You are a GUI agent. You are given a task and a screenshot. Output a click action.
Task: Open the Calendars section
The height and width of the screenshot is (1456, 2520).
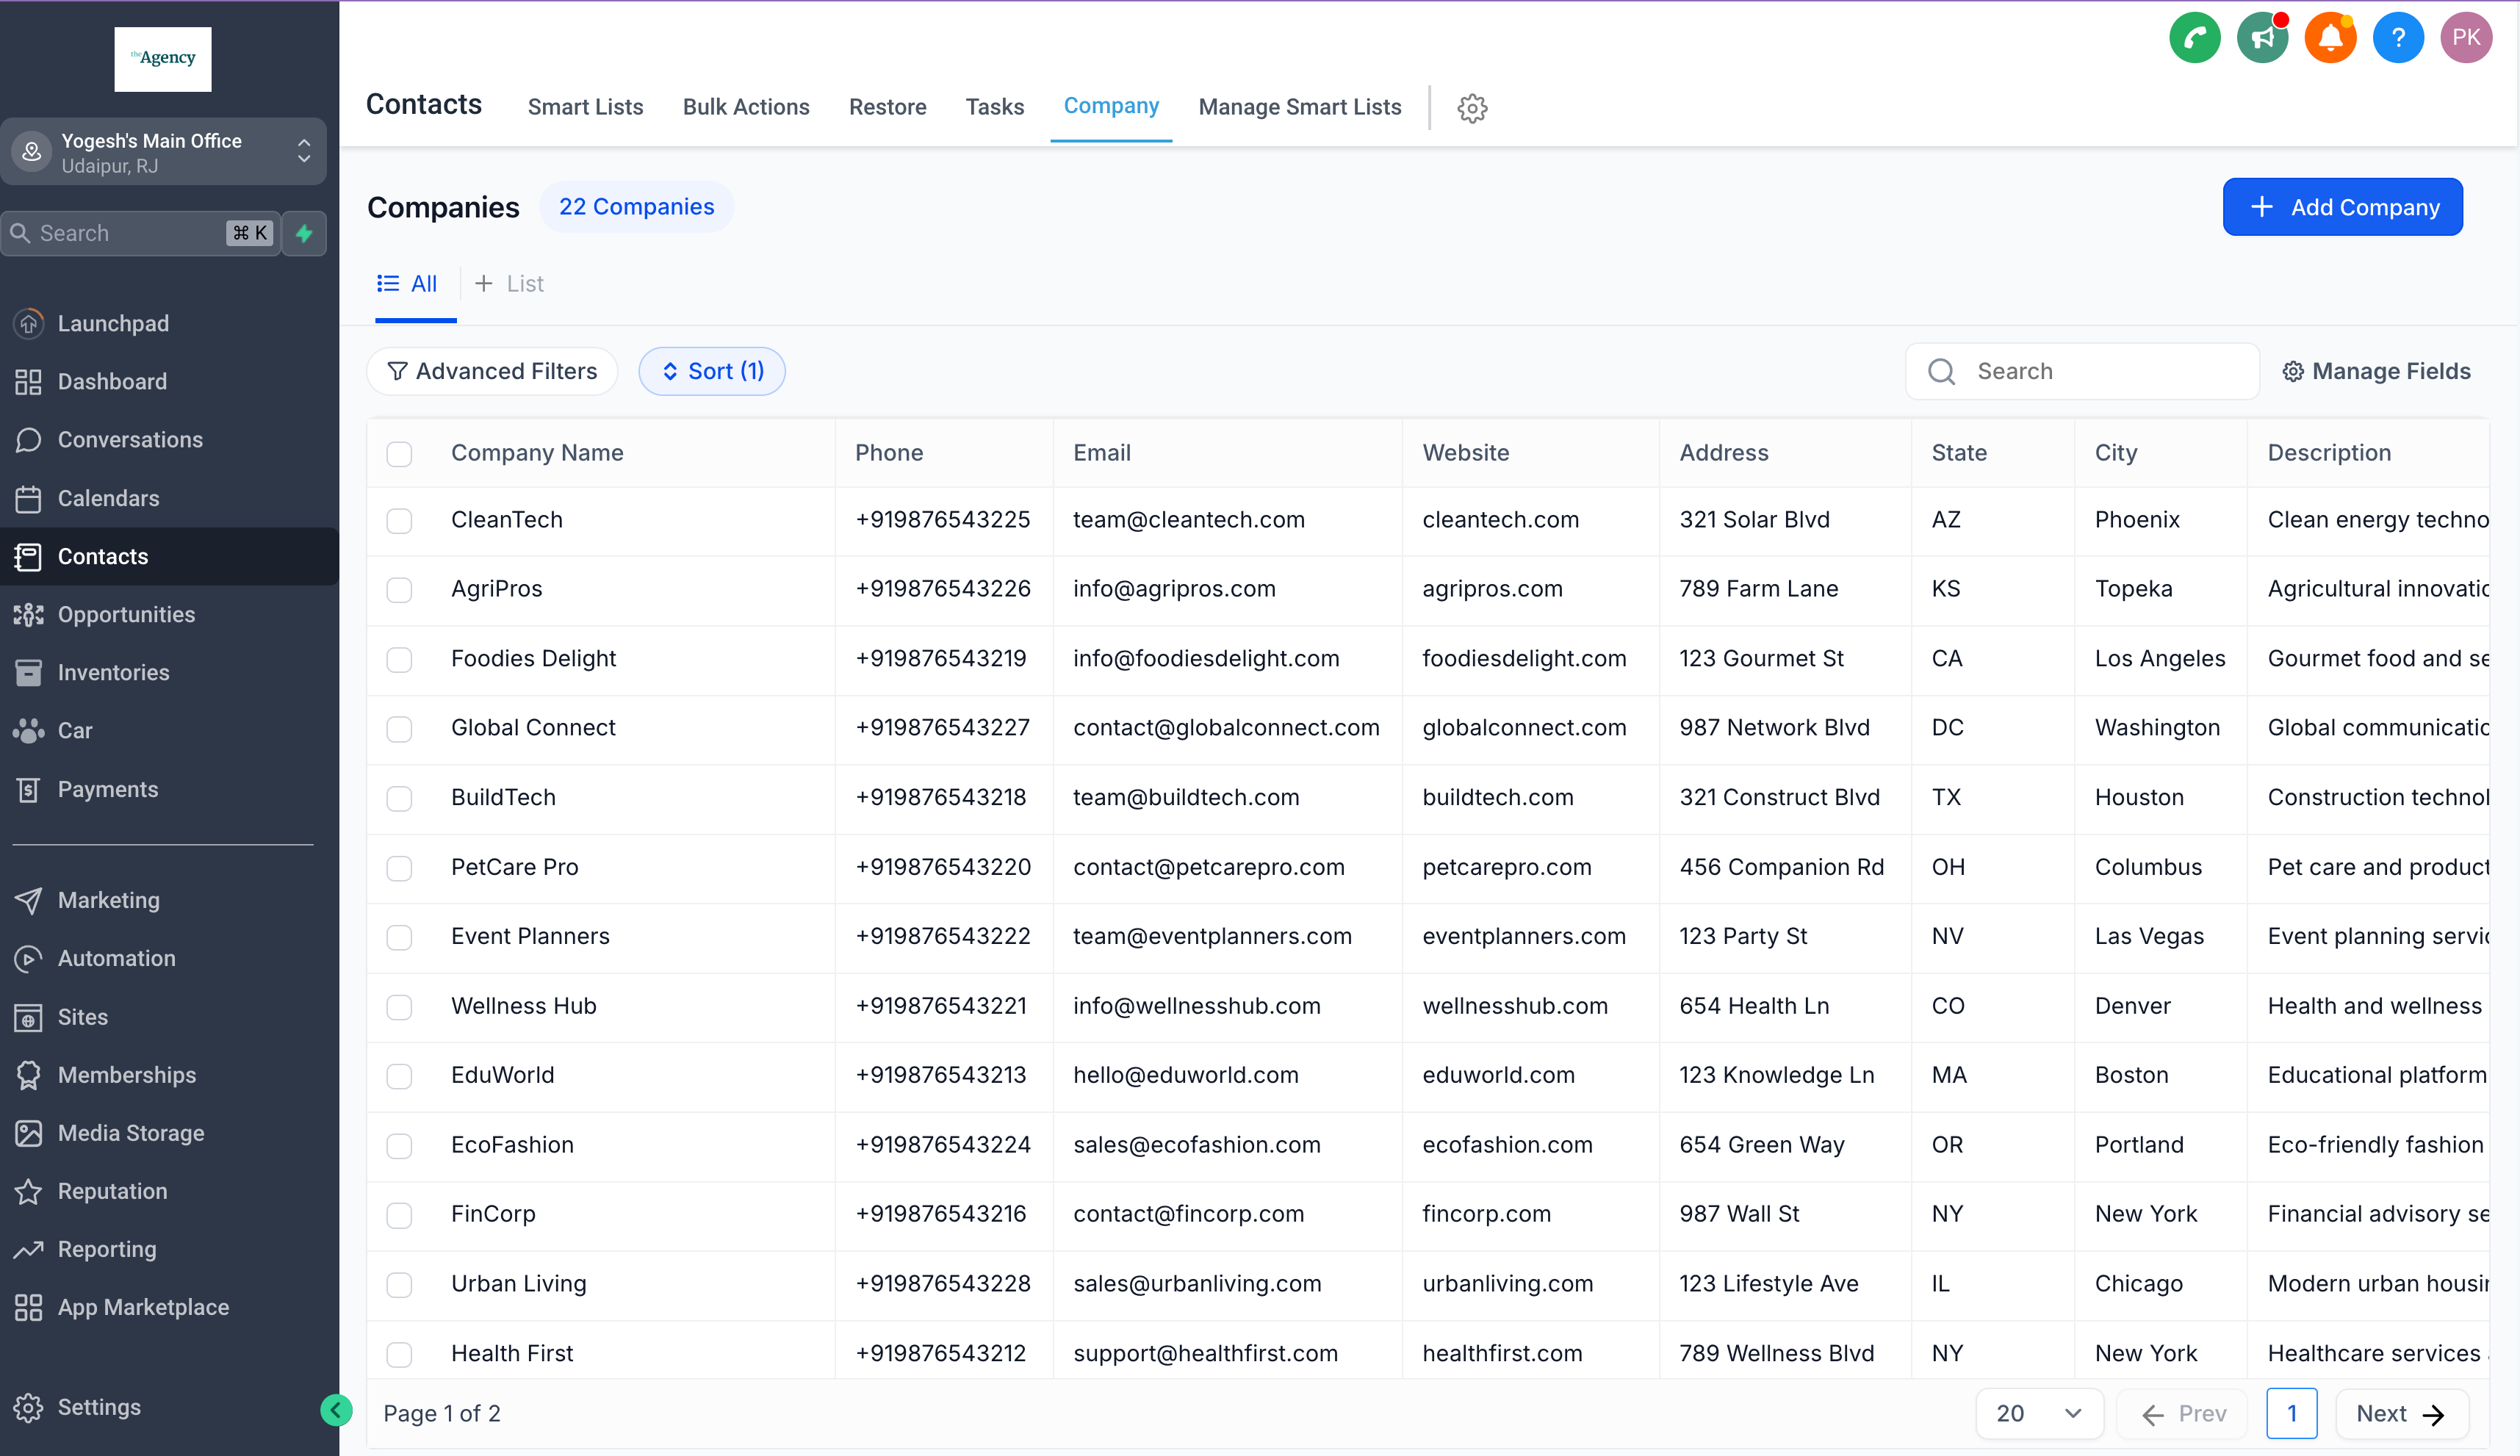tap(109, 498)
